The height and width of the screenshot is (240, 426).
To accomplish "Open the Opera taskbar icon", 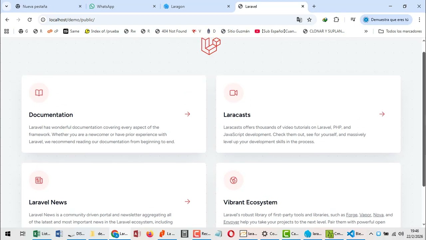I will [231, 234].
